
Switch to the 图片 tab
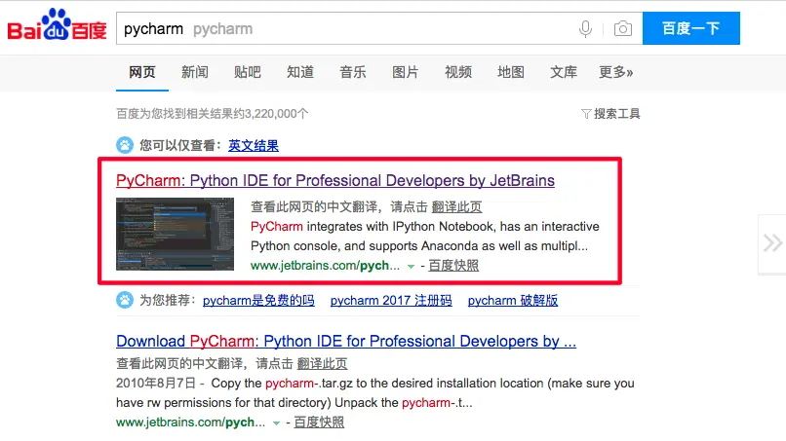coord(406,73)
